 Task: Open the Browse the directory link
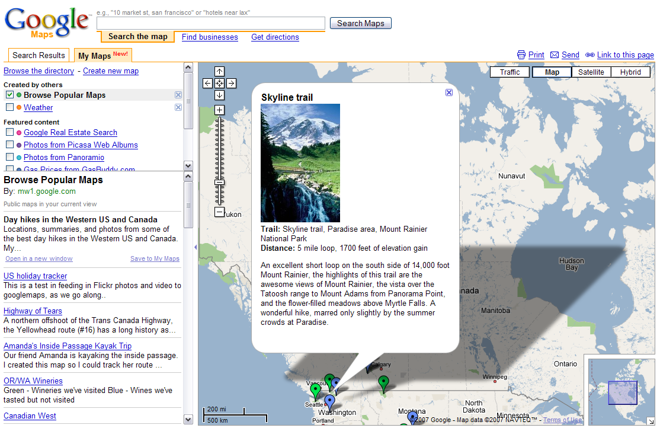pos(39,71)
